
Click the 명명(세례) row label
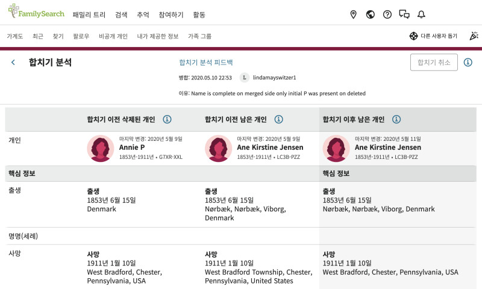(x=23, y=236)
